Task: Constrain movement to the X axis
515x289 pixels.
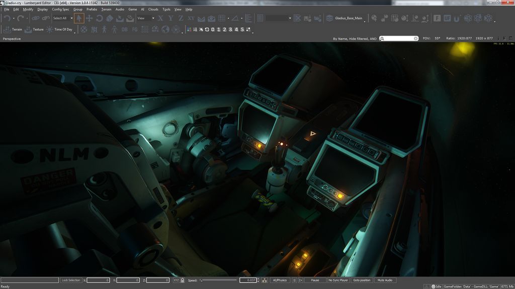Action: (160, 18)
